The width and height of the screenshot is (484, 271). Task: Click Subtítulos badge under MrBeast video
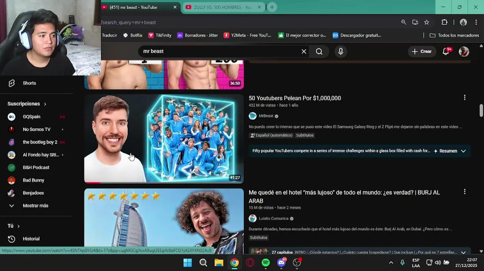pyautogui.click(x=305, y=135)
